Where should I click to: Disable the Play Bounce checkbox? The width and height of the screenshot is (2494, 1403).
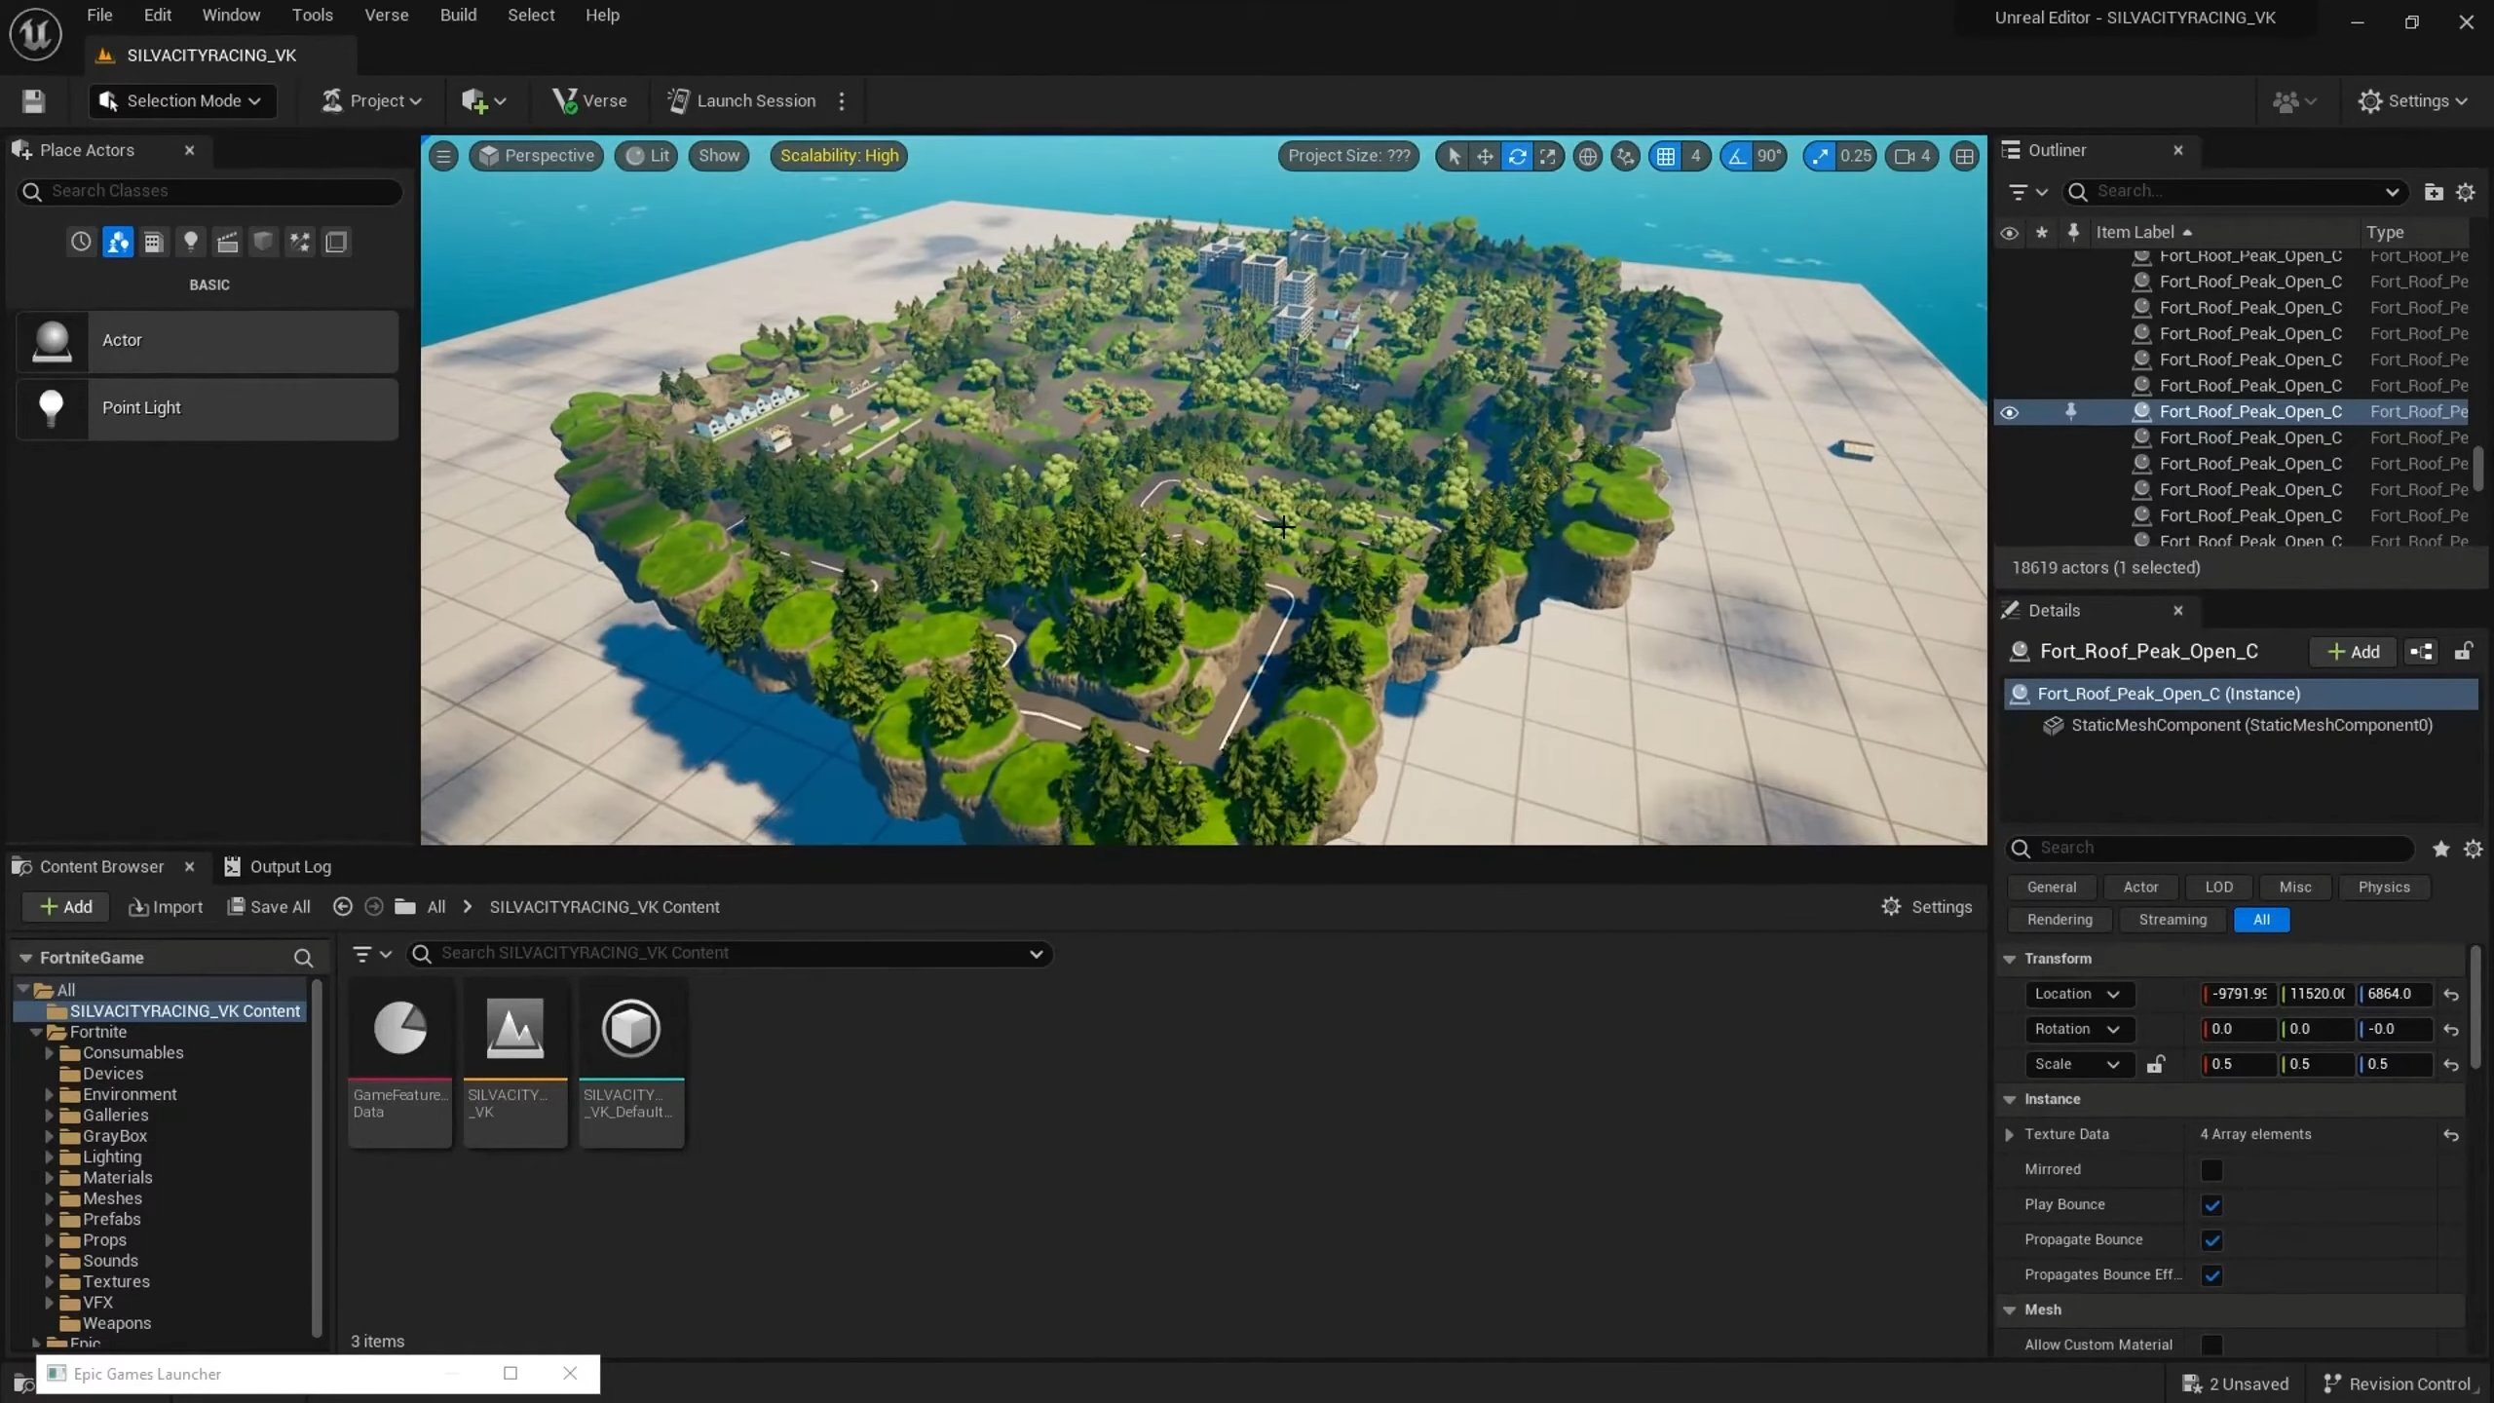(2212, 1205)
